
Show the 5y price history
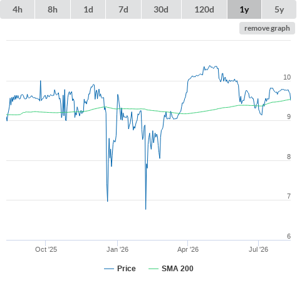click(x=279, y=9)
